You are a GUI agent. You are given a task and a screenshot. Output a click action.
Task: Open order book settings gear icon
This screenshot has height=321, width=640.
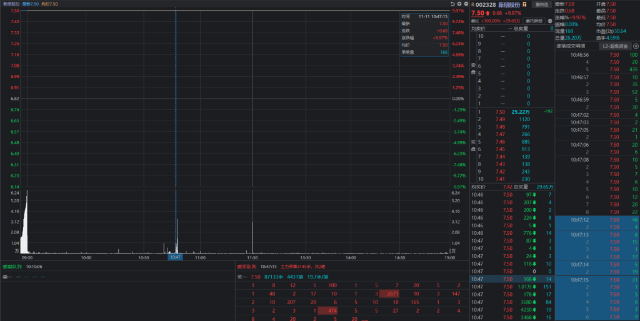click(x=550, y=21)
